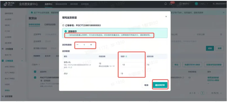The image size is (227, 102).
Task: Click the green account avatar
Action: point(196,4)
